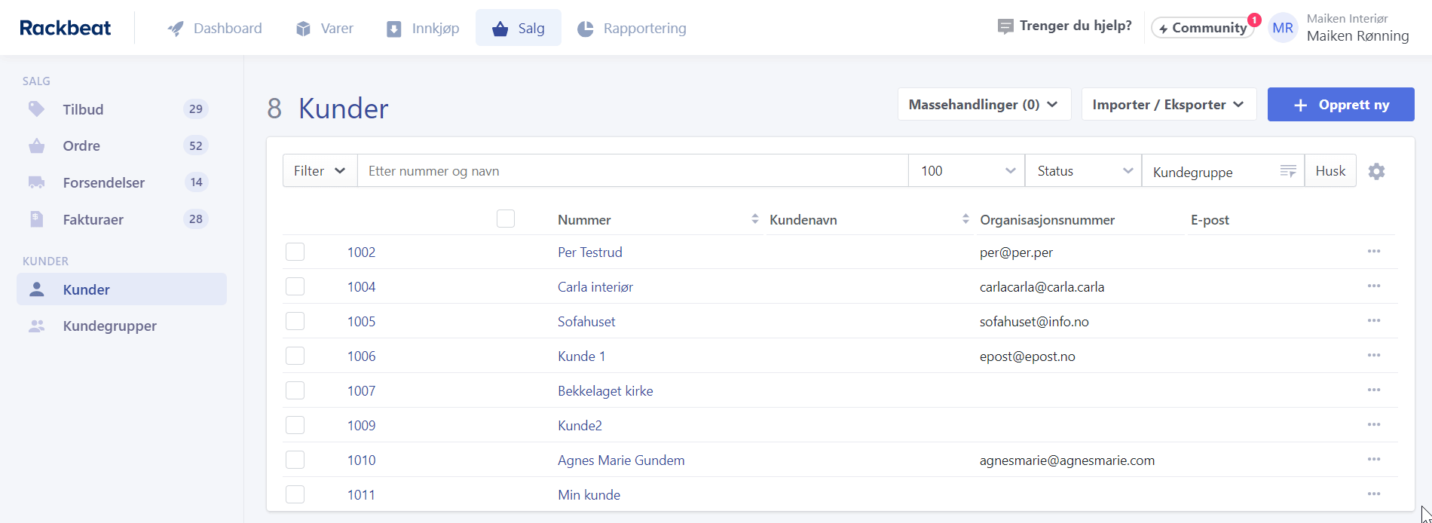Click the MR user avatar
The image size is (1432, 523).
click(x=1282, y=29)
